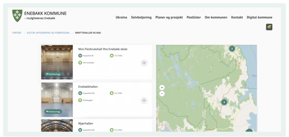Open the Mjærhallen listing title

click(x=86, y=124)
